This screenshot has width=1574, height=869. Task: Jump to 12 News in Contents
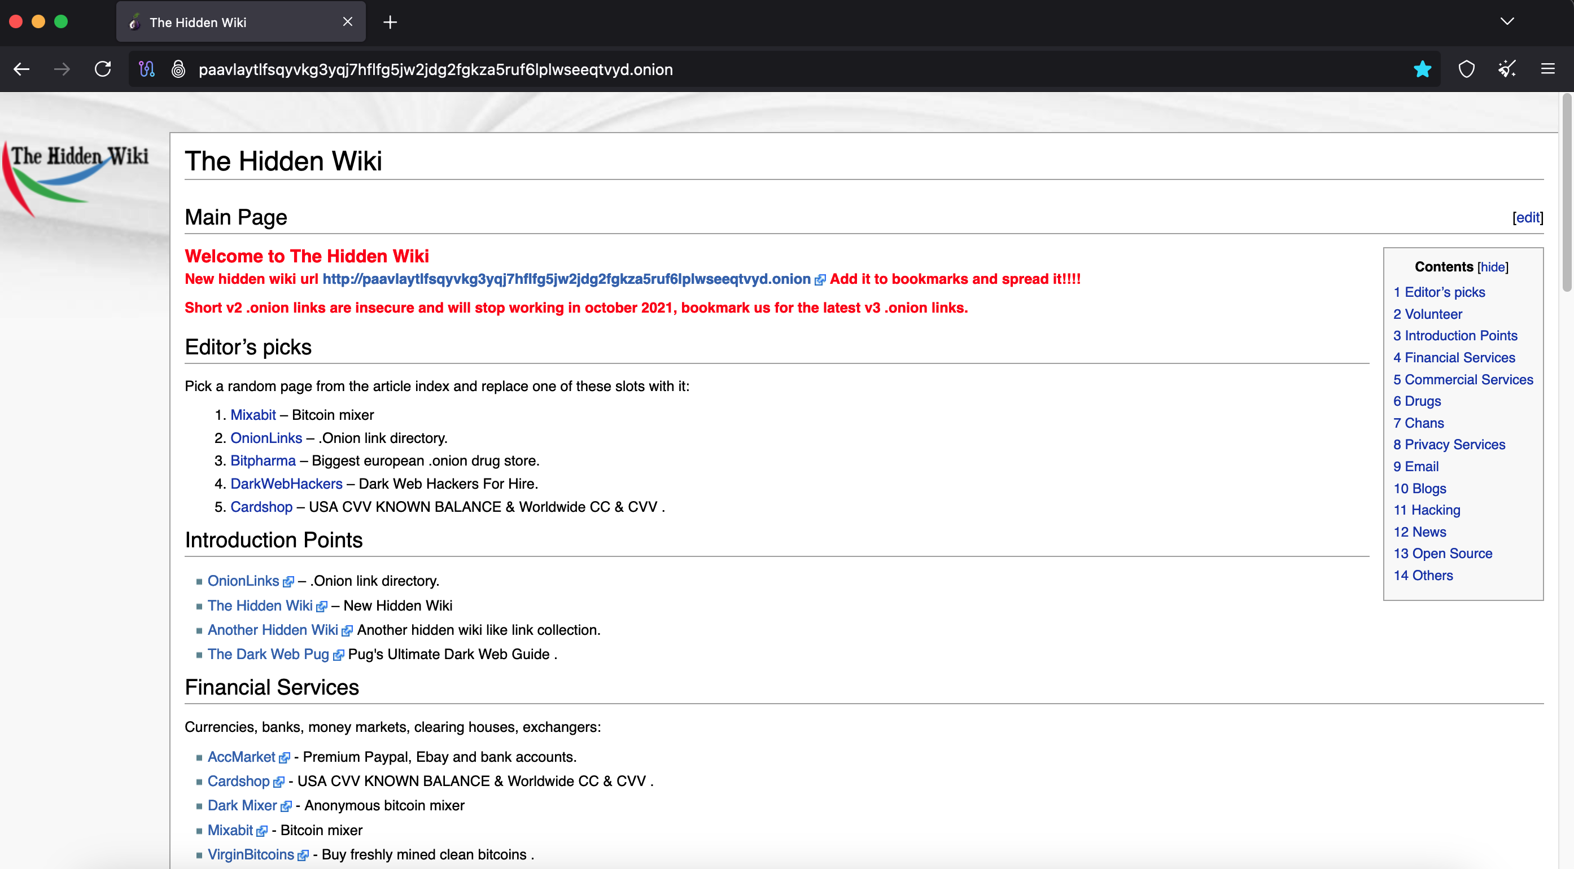click(1419, 532)
